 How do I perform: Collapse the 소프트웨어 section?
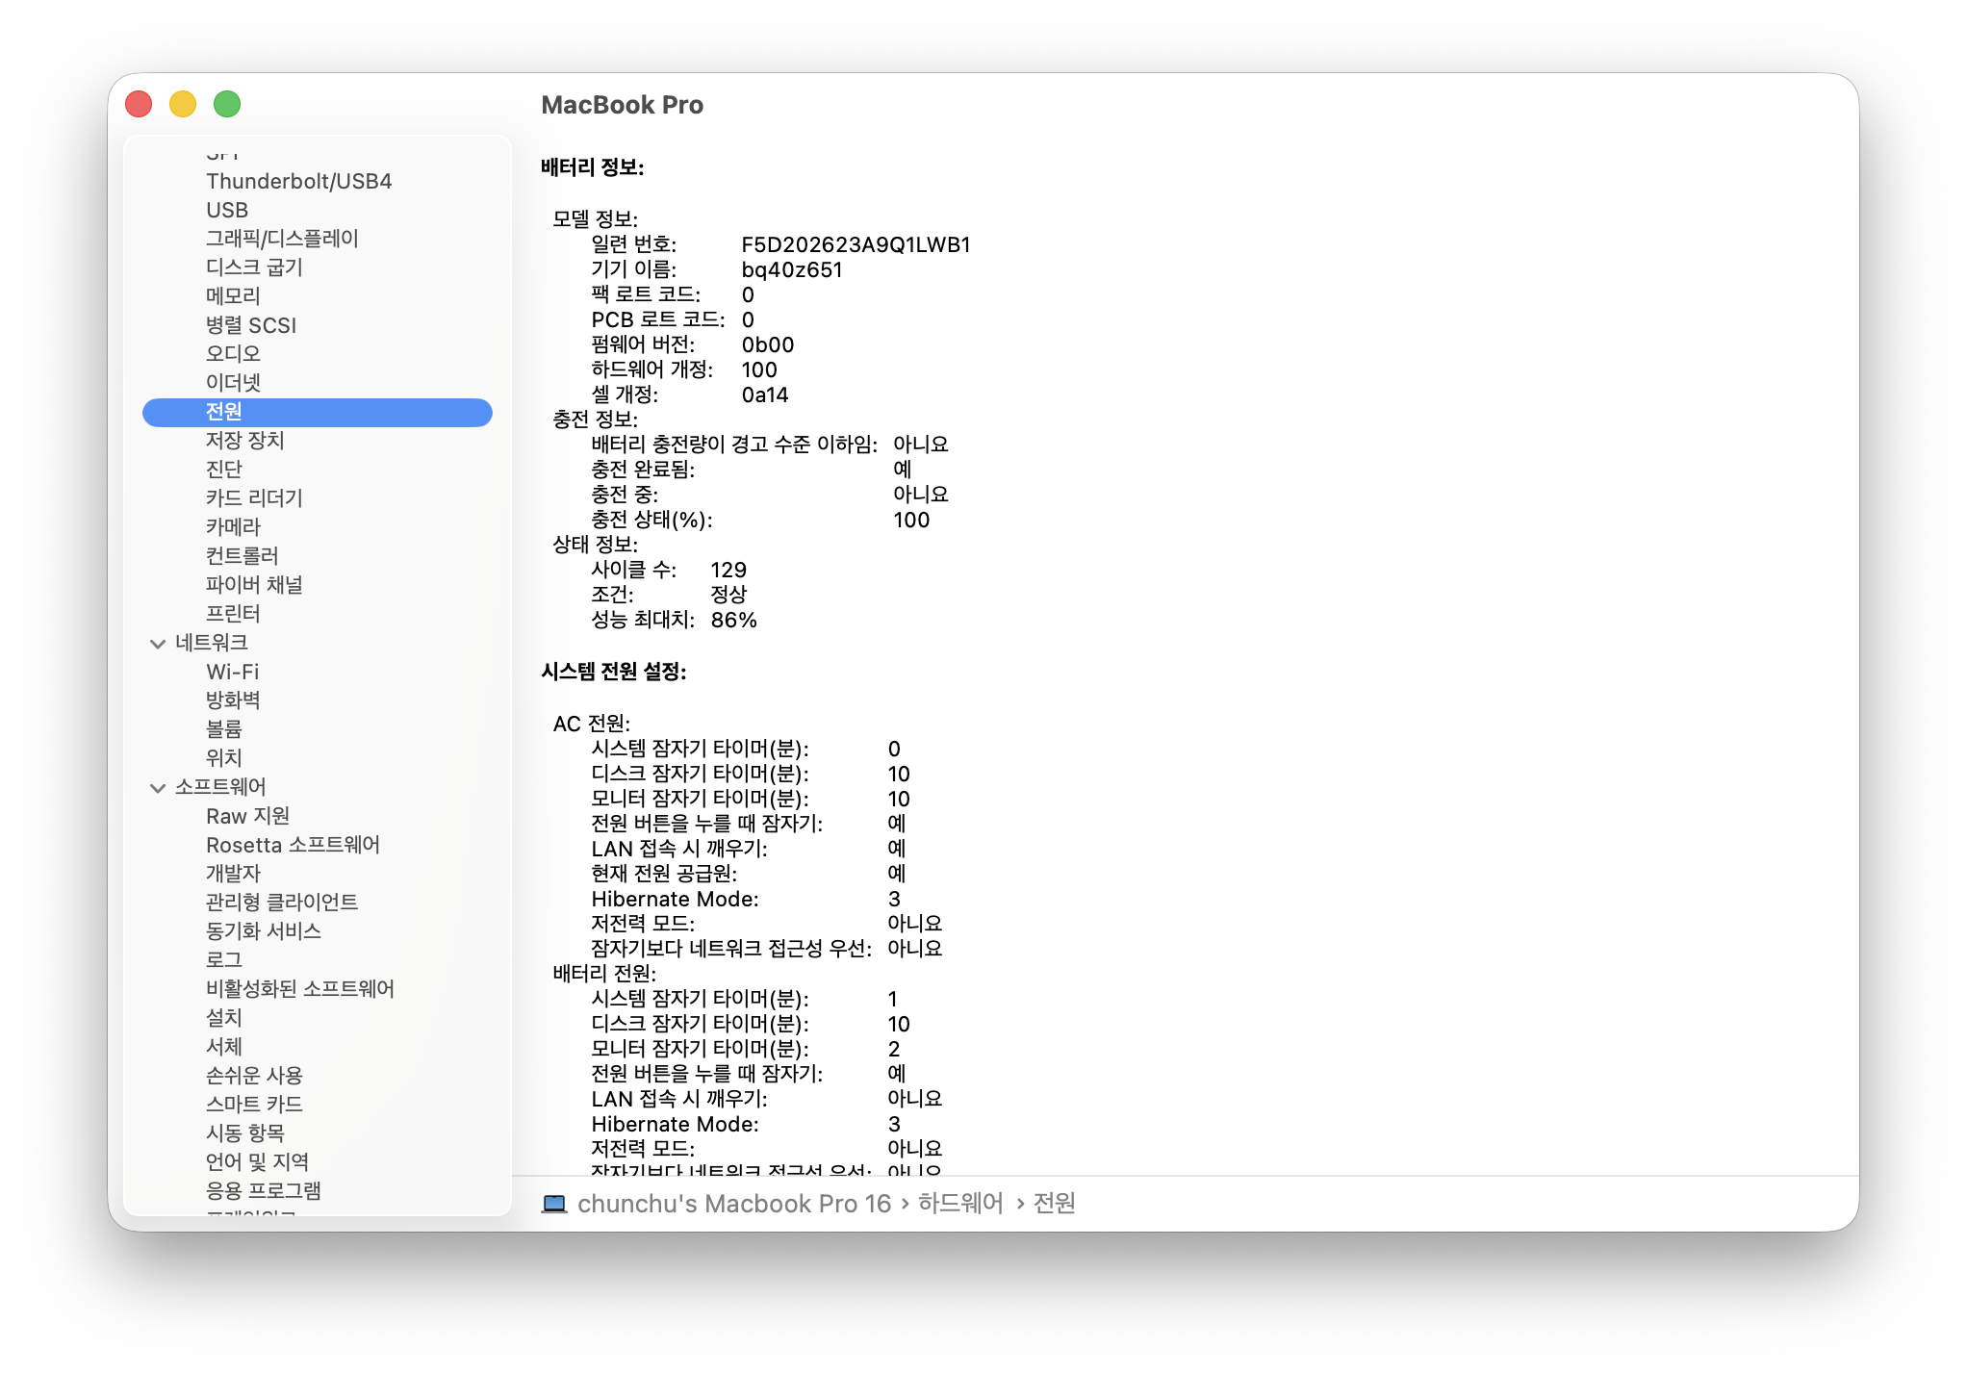158,788
